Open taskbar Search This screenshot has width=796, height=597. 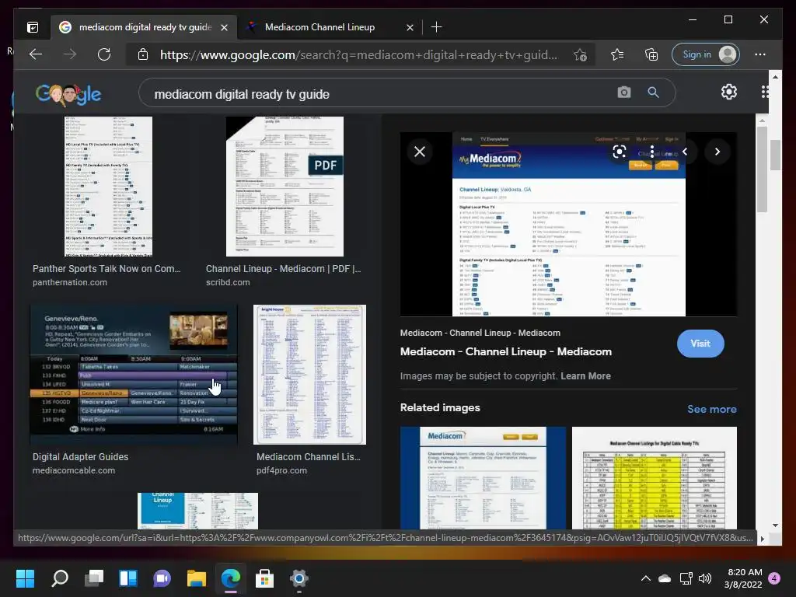pyautogui.click(x=60, y=578)
